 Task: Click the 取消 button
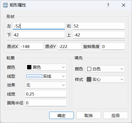pos(88,115)
